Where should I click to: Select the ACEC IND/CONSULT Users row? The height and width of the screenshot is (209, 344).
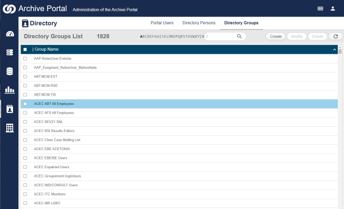click(x=179, y=185)
